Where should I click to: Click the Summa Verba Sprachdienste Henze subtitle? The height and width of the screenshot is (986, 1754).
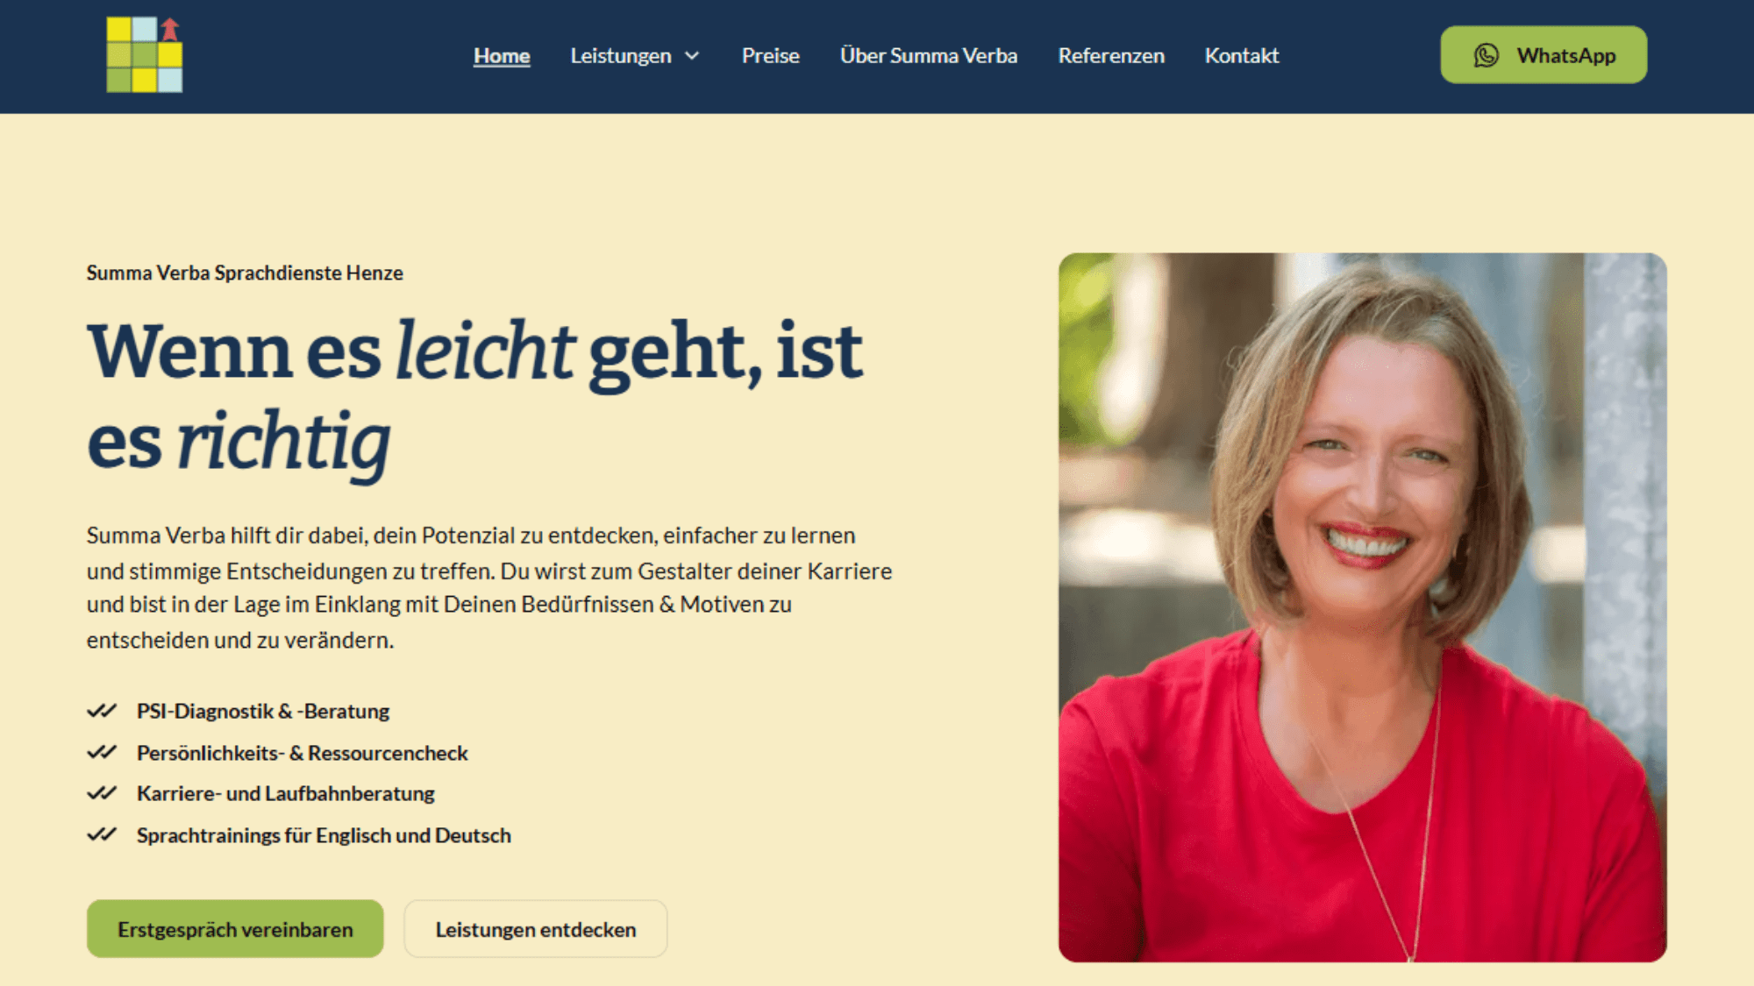coord(245,273)
